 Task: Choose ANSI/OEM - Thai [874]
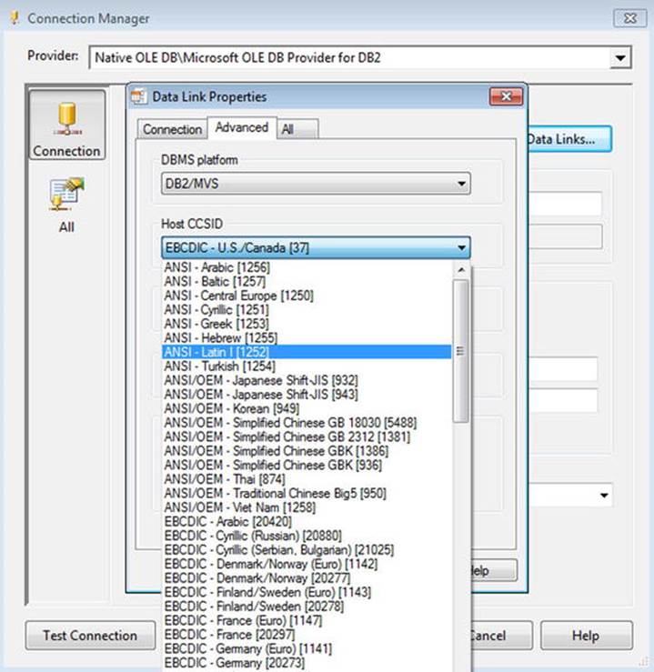point(307,479)
